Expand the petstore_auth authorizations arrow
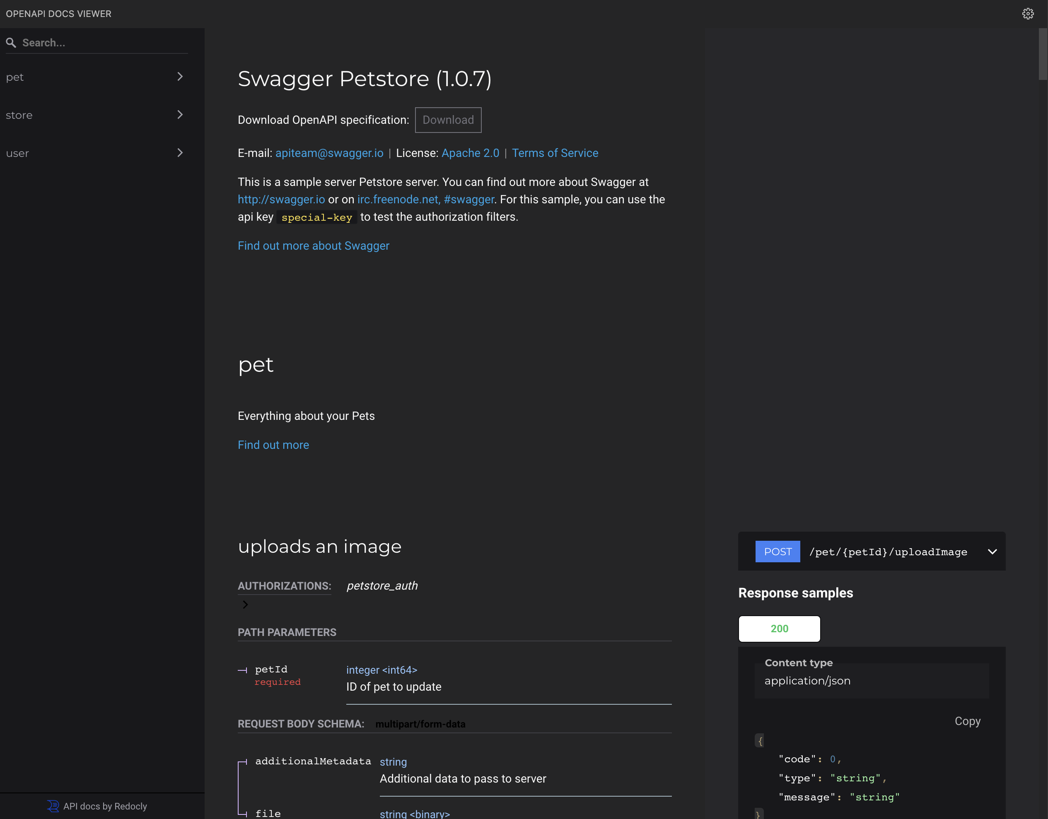 click(x=245, y=605)
